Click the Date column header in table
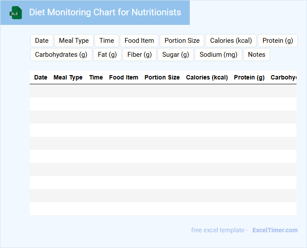Viewport: 307px width, 248px height. 41,77
